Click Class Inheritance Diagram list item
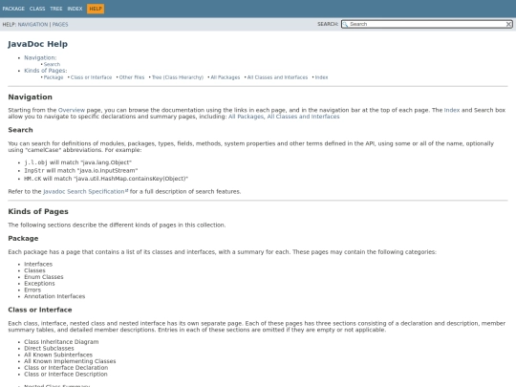The height and width of the screenshot is (387, 516). point(61,341)
